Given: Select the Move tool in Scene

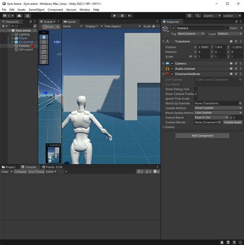Looking at the screenshot, I should [44, 42].
